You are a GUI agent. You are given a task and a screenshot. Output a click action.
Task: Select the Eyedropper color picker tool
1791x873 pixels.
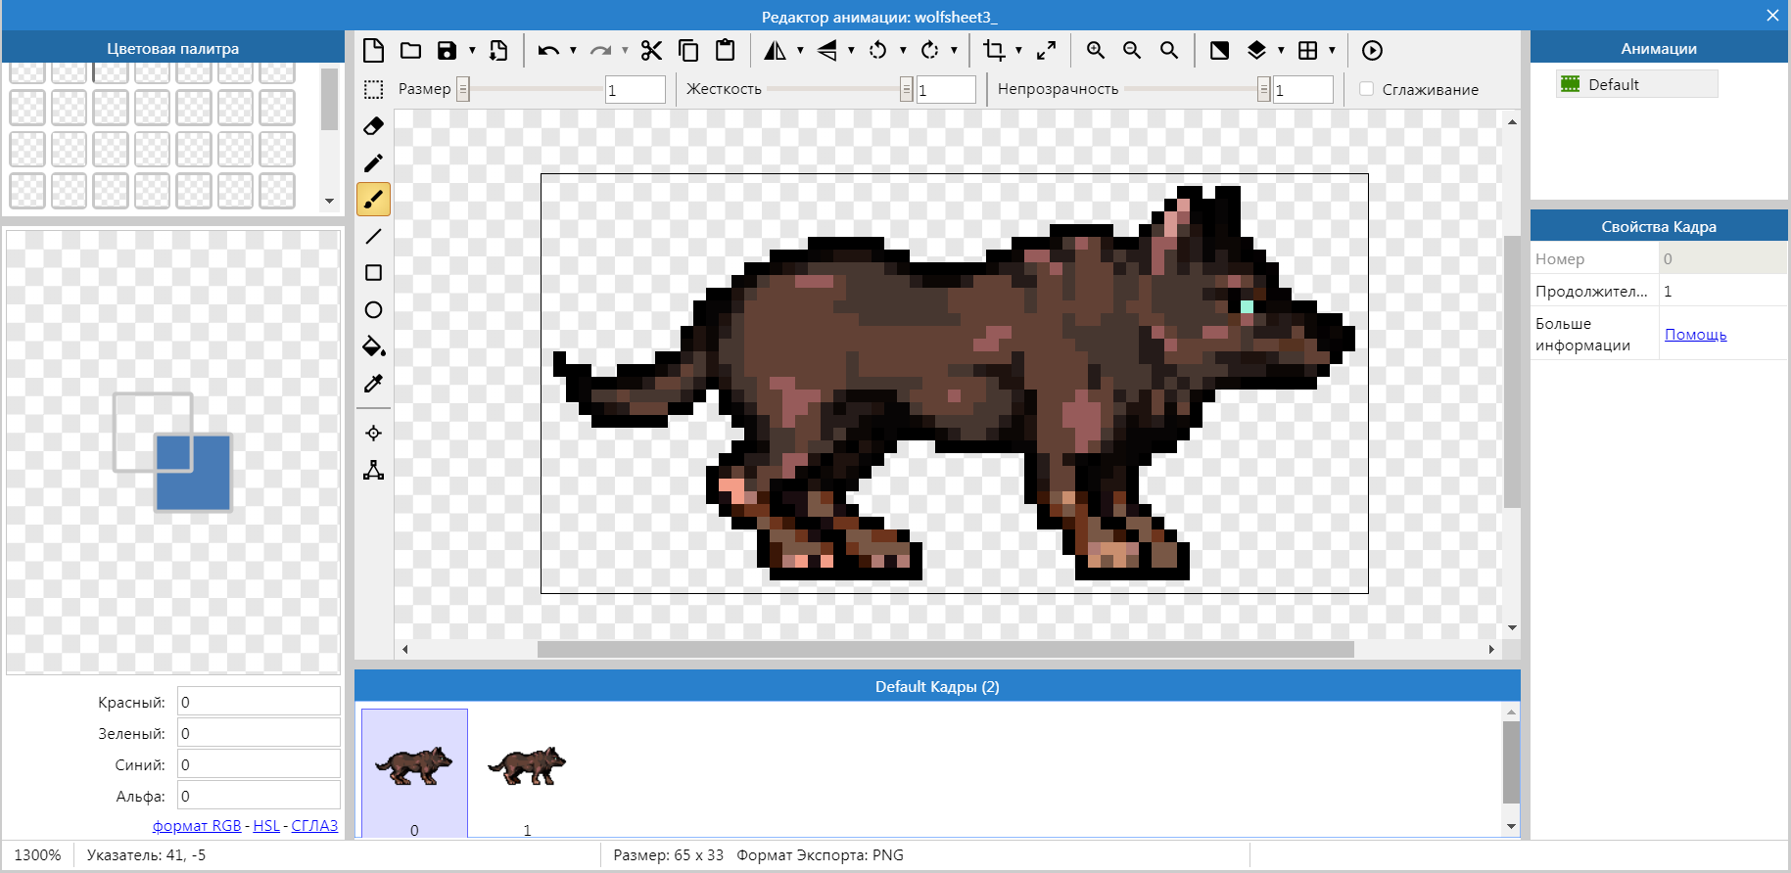click(373, 384)
